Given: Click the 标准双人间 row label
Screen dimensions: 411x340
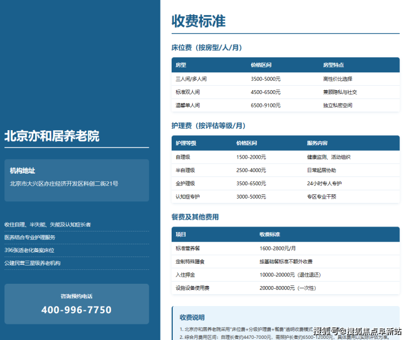Looking at the screenshot, I should (188, 92).
